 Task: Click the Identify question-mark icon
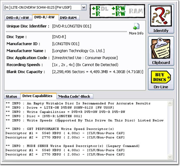coord(161,16)
